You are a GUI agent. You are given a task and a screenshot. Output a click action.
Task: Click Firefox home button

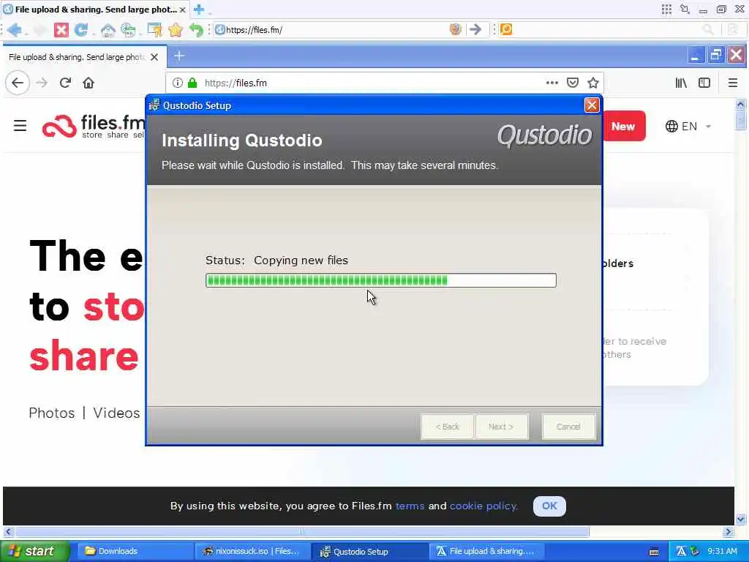click(89, 83)
